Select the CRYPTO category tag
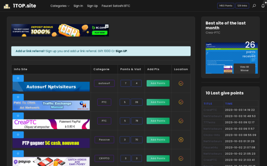Viewport: 267px width, 166px height. point(104,159)
